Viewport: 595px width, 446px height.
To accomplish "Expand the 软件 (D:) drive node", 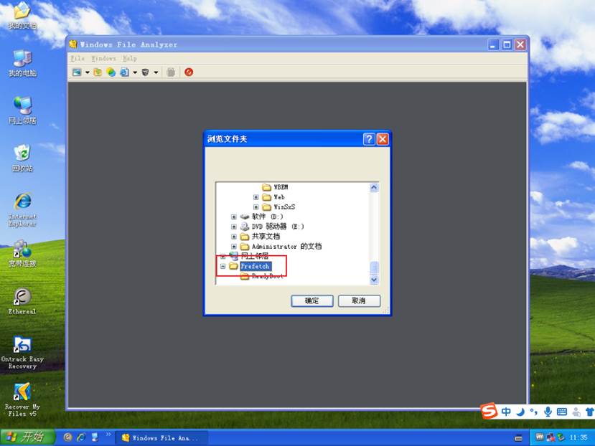I will point(234,217).
